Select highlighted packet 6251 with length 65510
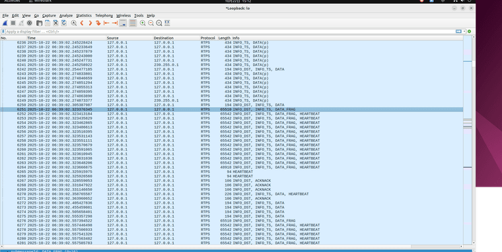502x252 pixels. (x=231, y=110)
